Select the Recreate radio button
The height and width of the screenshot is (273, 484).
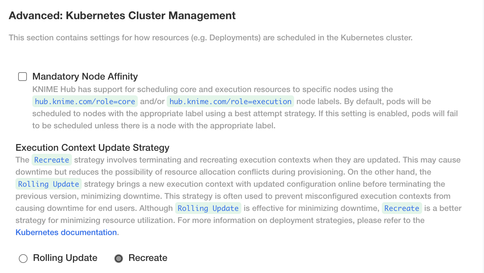click(x=119, y=259)
